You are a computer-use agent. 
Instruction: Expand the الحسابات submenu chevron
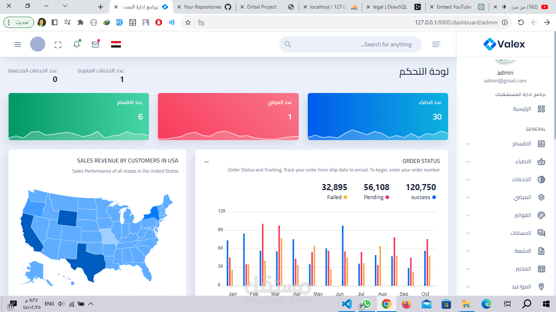(468, 233)
